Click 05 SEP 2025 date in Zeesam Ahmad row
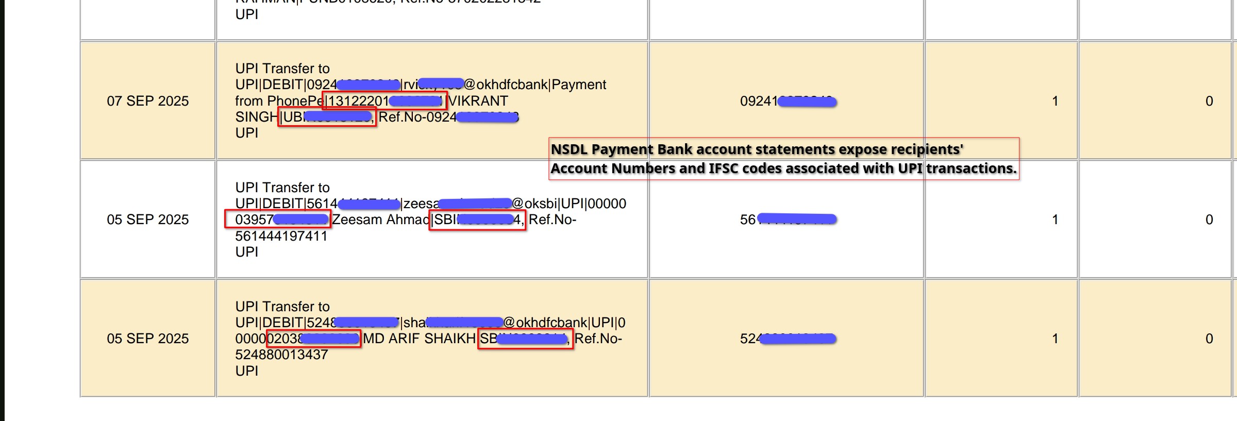Image resolution: width=1237 pixels, height=421 pixels. (147, 220)
